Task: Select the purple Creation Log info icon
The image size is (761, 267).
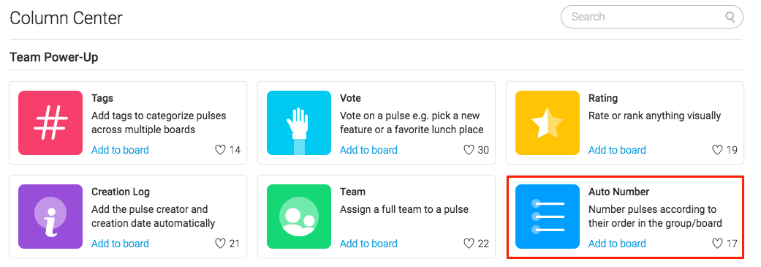Action: click(x=50, y=217)
